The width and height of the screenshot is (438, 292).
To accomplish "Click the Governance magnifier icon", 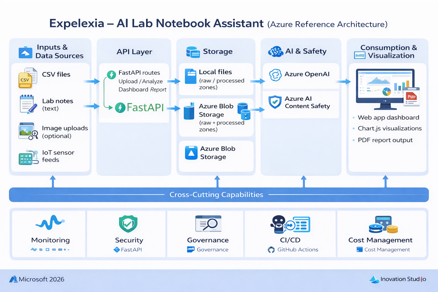I will pos(208,224).
